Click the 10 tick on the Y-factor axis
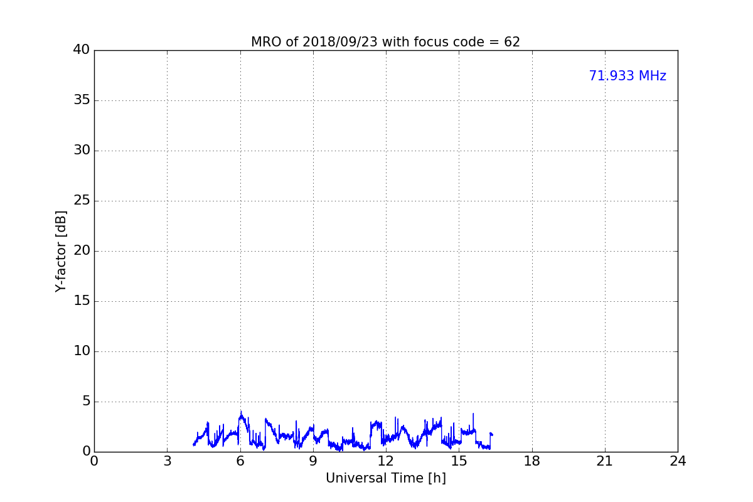 pos(82,351)
